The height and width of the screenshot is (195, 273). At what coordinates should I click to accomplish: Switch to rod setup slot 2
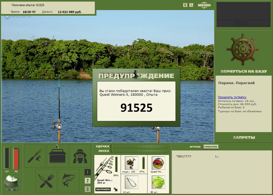88,181
